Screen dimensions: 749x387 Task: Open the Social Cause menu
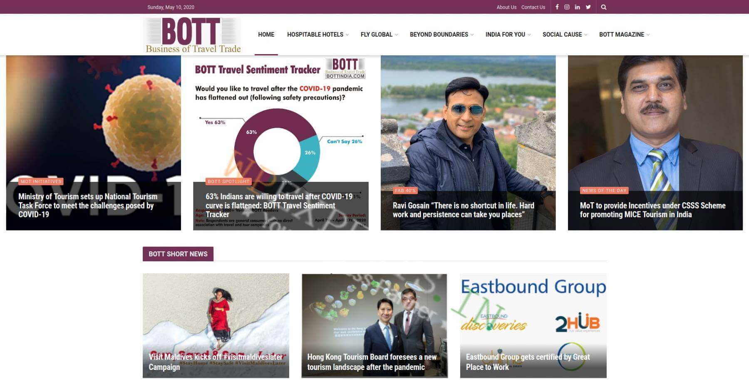click(x=565, y=35)
